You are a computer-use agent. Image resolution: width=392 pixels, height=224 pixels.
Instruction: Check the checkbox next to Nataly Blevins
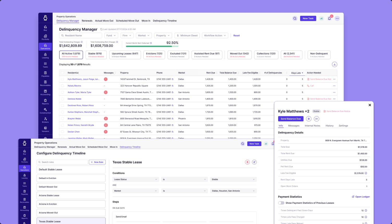(63, 86)
